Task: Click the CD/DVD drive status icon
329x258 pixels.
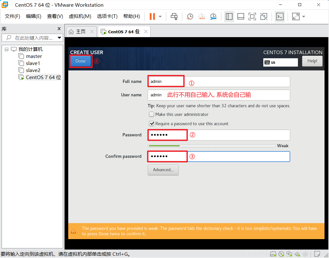Action: (281, 254)
